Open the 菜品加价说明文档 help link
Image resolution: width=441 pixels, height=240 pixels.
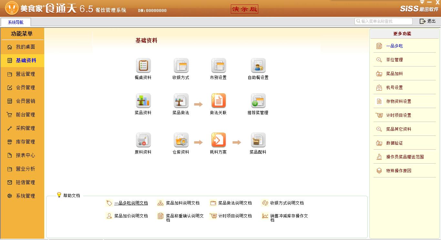click(x=131, y=216)
